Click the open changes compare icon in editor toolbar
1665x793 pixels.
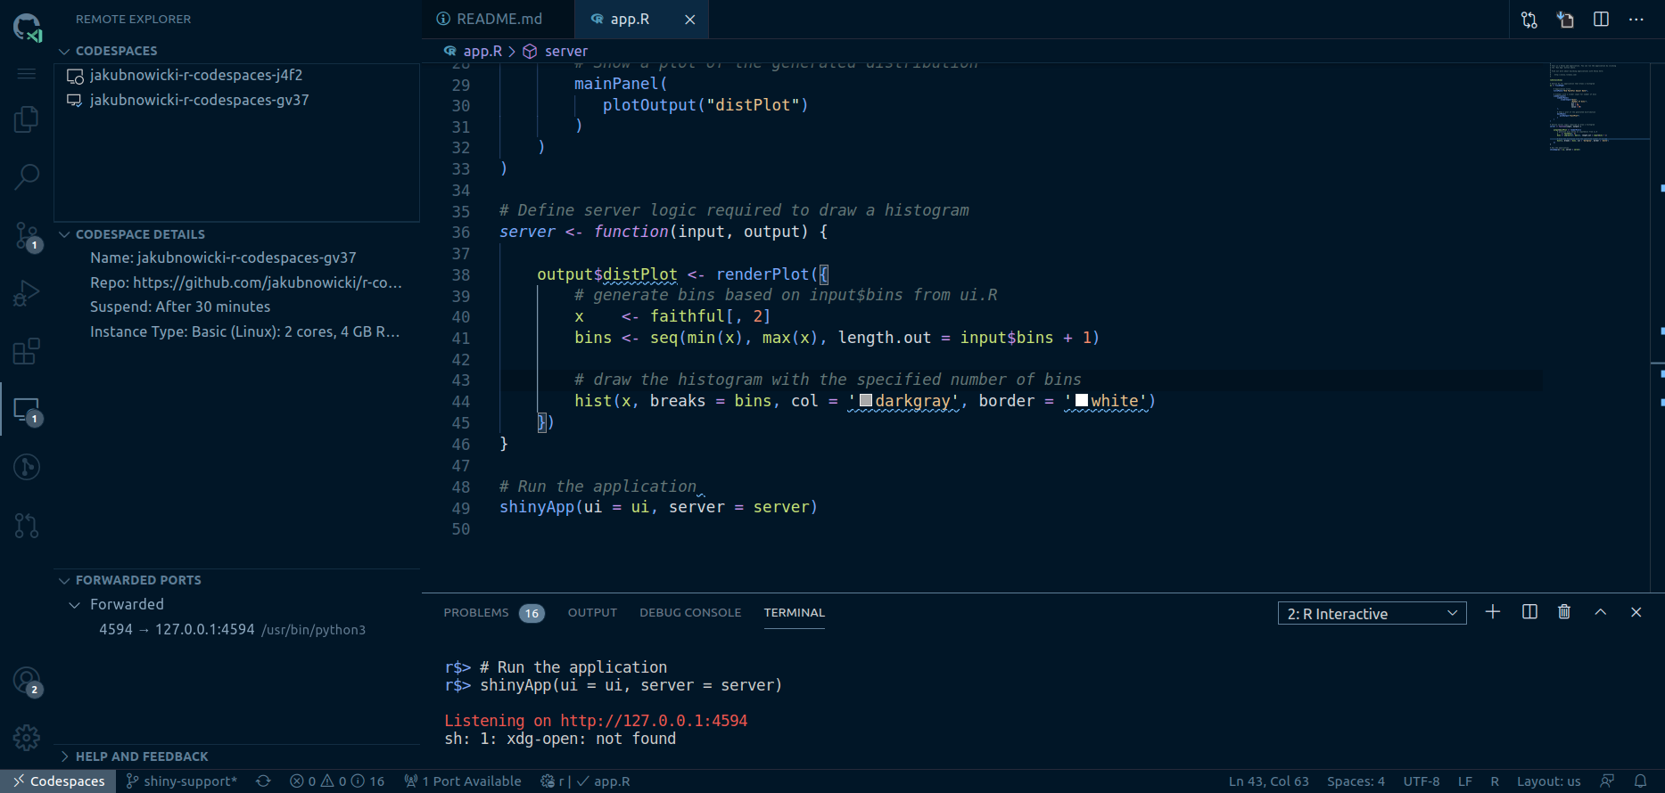(x=1529, y=20)
